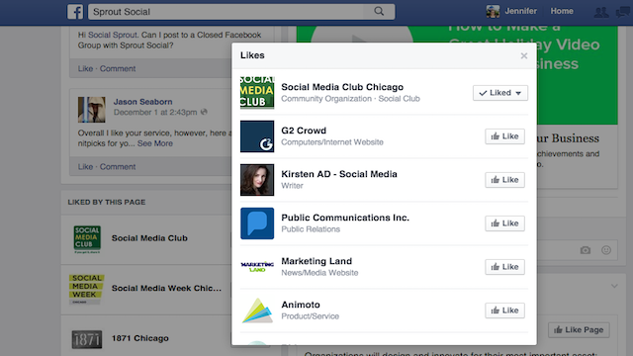Click the 1871 logo thumbnail
The image size is (633, 356).
click(x=87, y=339)
